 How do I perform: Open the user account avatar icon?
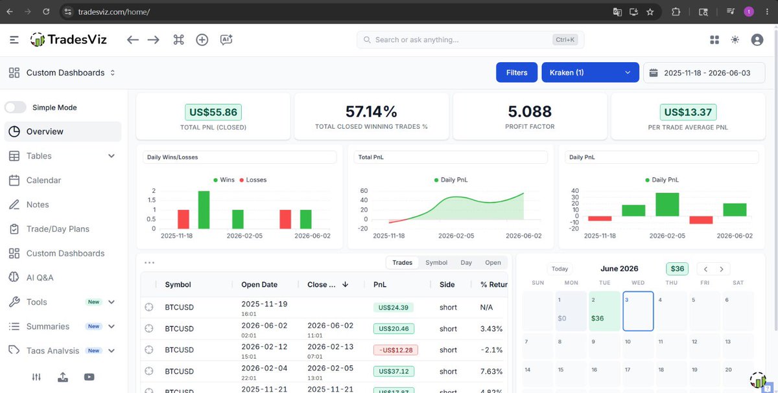tap(757, 39)
